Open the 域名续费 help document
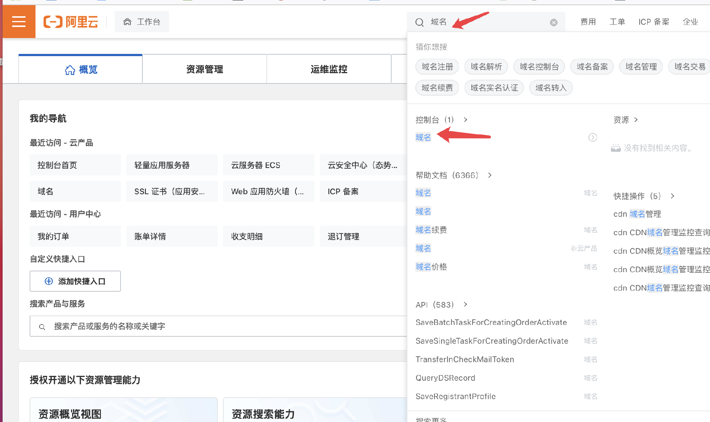The image size is (710, 422). [431, 230]
